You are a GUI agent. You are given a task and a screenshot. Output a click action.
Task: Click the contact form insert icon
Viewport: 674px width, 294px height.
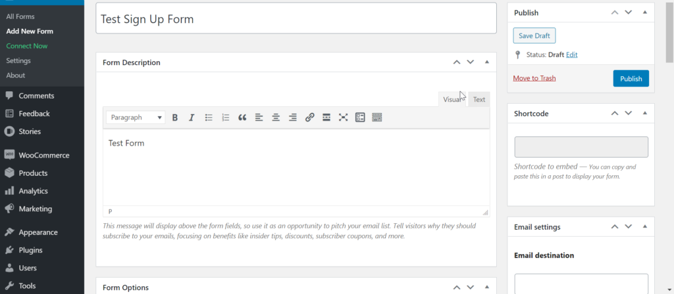(x=360, y=117)
